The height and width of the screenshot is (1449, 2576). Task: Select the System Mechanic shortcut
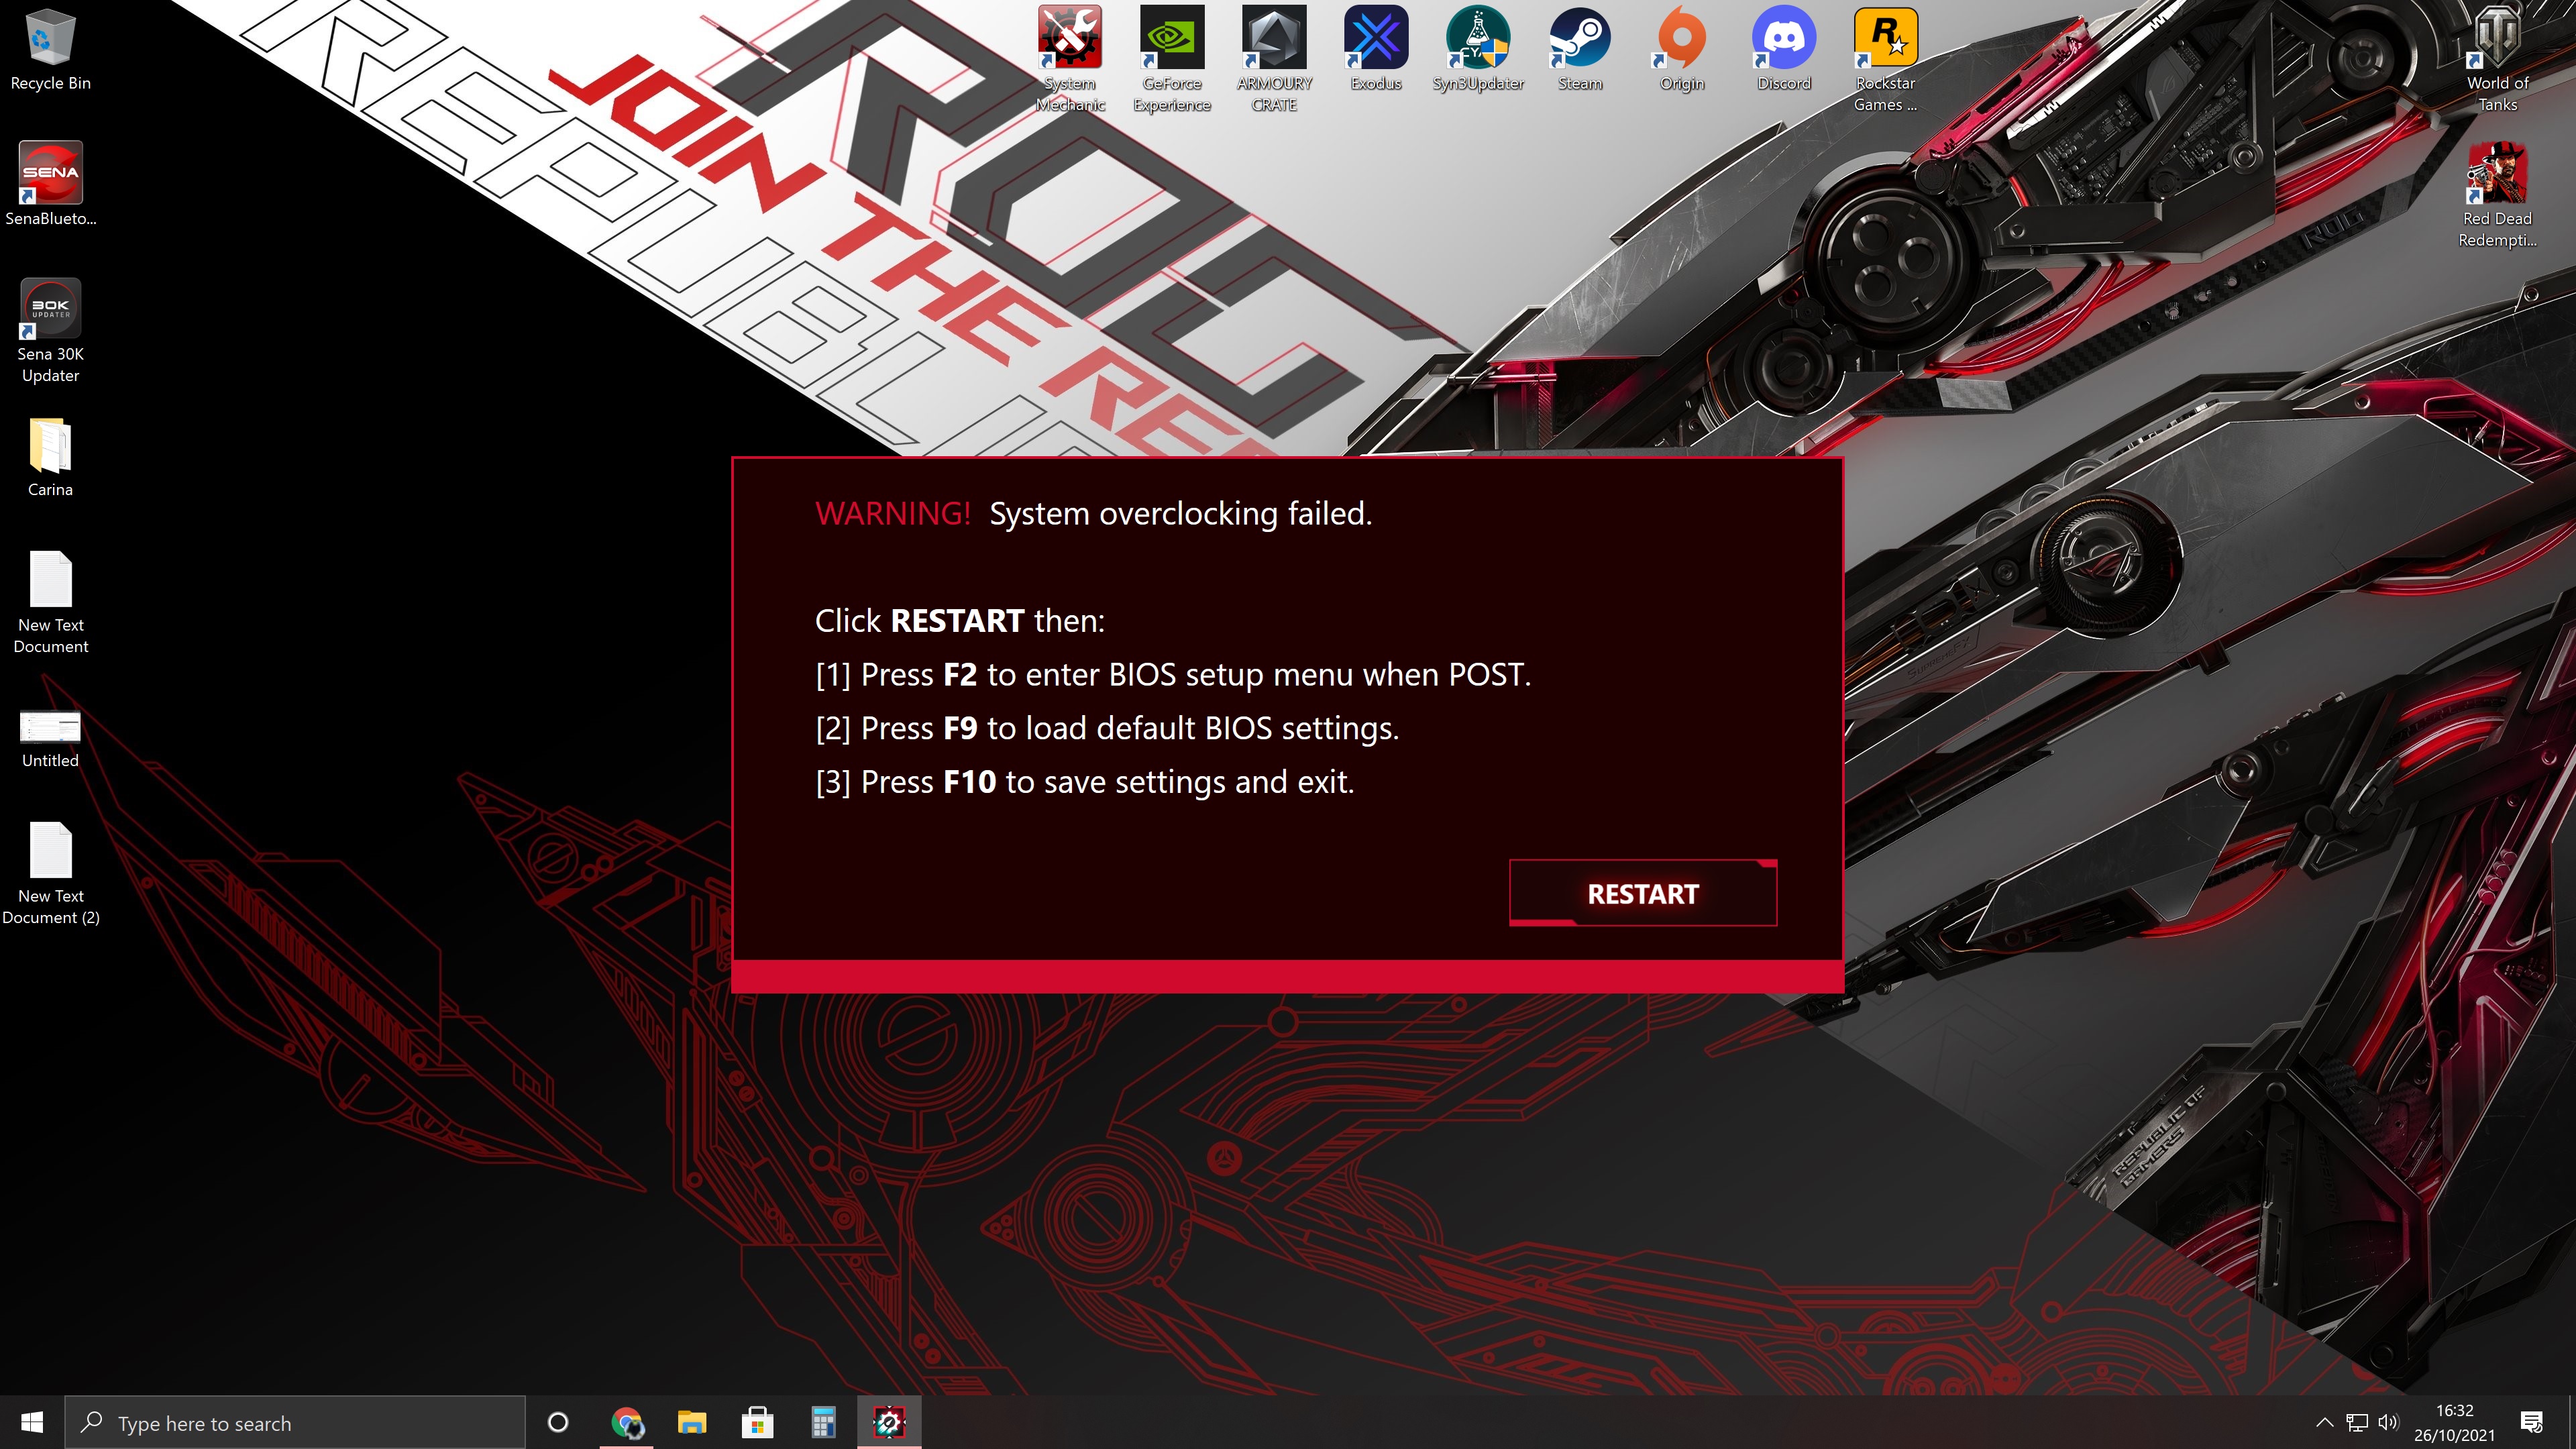coord(1070,60)
